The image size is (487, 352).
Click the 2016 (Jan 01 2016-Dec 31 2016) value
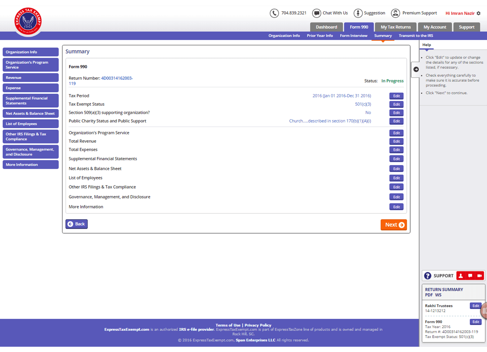click(x=342, y=96)
